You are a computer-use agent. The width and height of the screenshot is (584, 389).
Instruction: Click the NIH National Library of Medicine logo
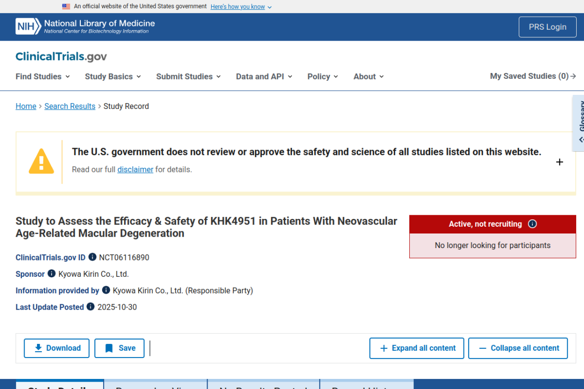point(85,26)
